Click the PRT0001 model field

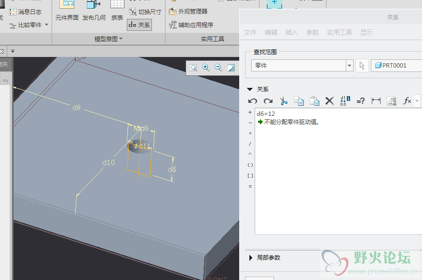396,66
